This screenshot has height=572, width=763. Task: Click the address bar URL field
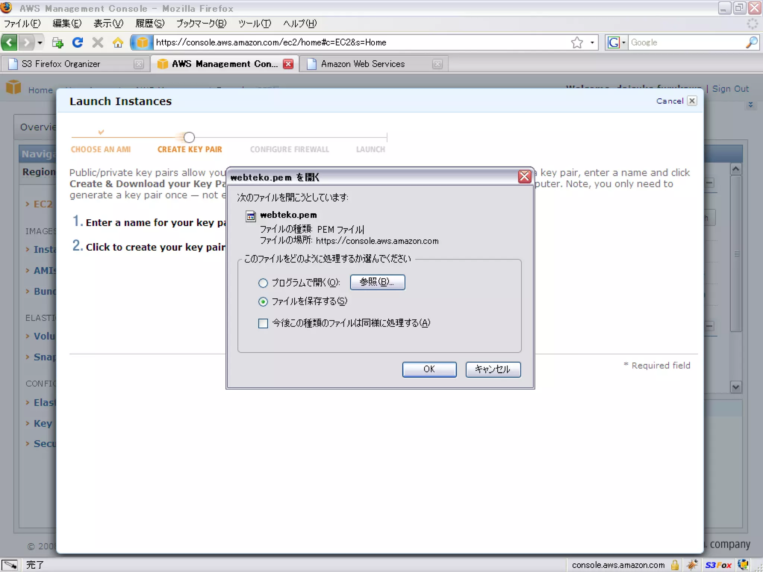coord(361,42)
